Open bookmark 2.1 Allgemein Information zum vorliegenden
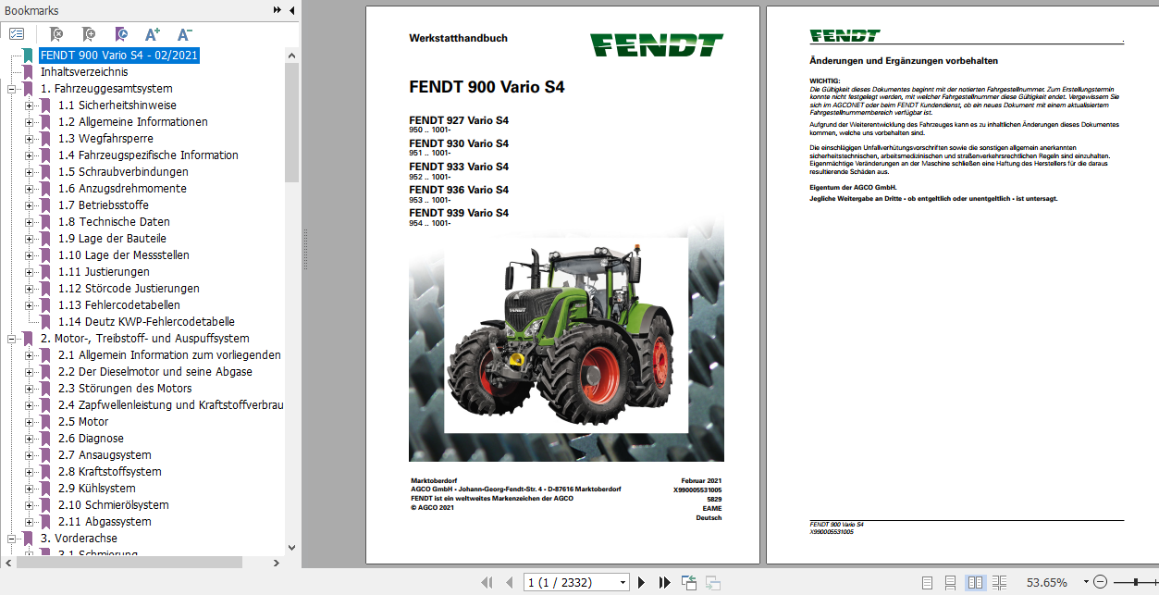1159x595 pixels. point(169,355)
